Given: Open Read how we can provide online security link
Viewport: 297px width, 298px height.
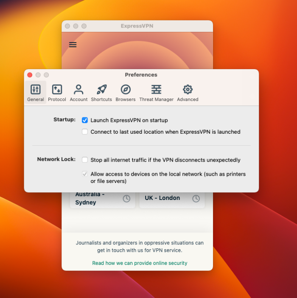Looking at the screenshot, I should pos(140,263).
